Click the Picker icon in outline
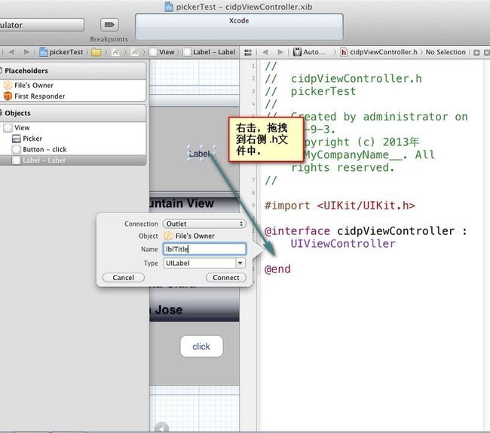Image resolution: width=490 pixels, height=433 pixels. 17,139
